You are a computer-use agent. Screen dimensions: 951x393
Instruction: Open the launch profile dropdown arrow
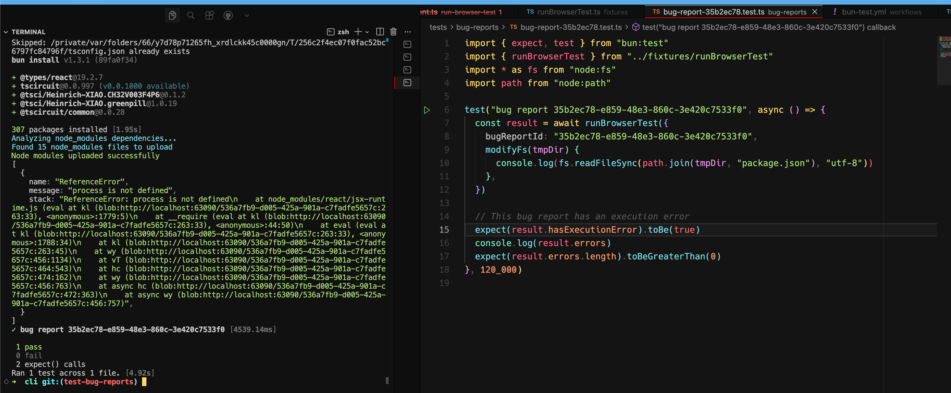367,32
